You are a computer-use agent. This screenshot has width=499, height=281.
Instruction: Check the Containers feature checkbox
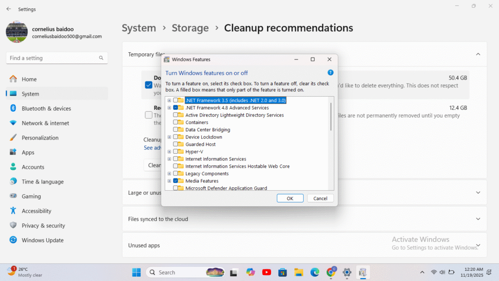tap(175, 122)
